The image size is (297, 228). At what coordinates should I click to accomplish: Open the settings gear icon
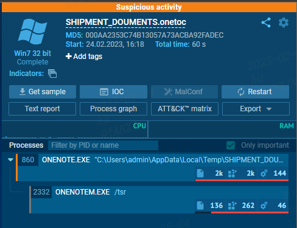(x=284, y=22)
